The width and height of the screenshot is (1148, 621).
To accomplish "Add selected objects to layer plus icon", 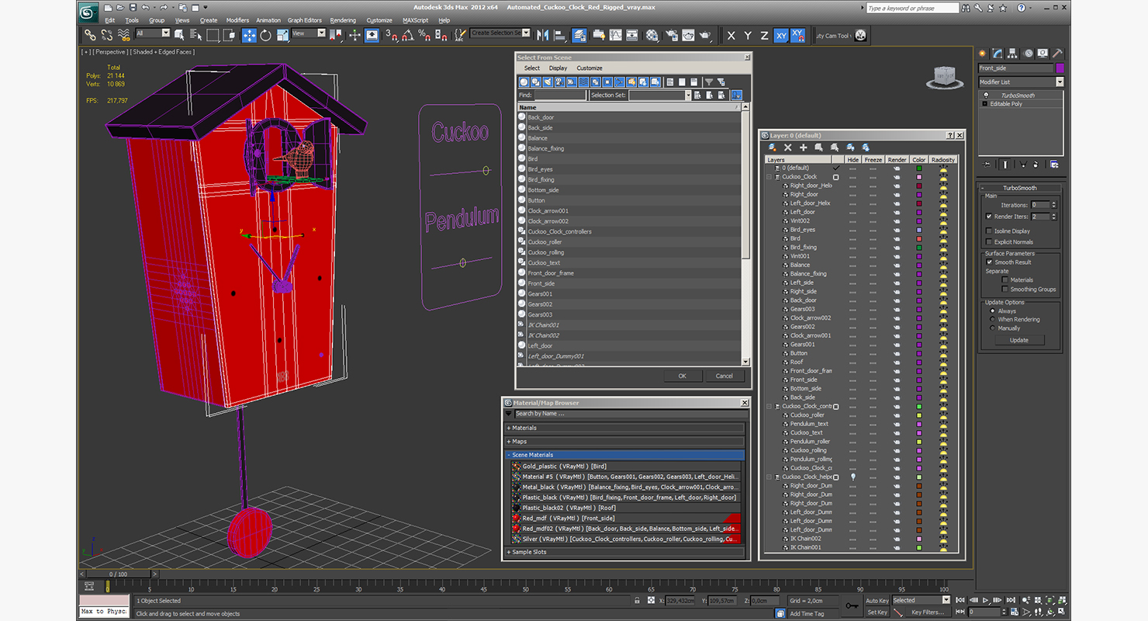I will (803, 147).
